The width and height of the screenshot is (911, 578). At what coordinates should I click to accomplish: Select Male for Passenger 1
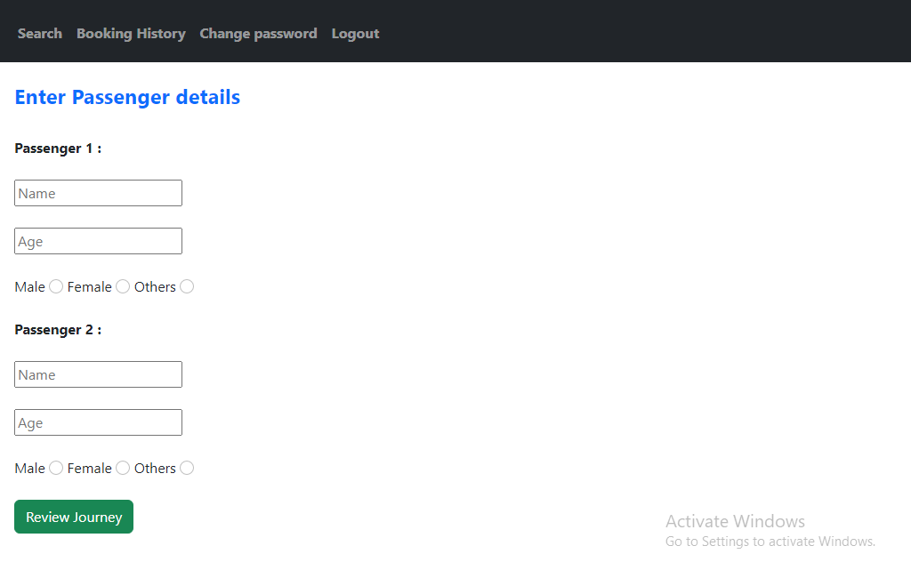point(56,286)
